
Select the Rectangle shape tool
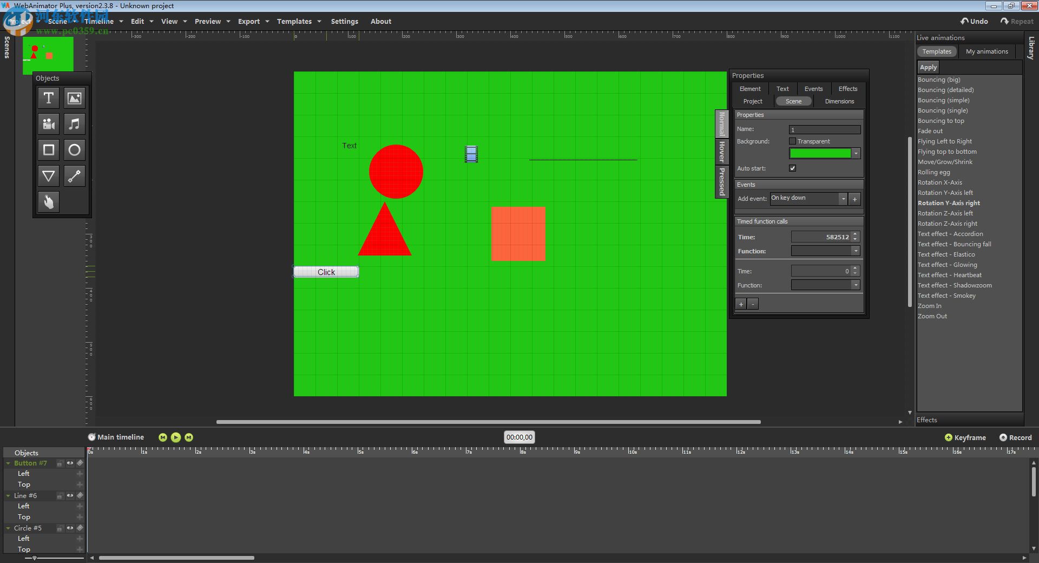(48, 150)
